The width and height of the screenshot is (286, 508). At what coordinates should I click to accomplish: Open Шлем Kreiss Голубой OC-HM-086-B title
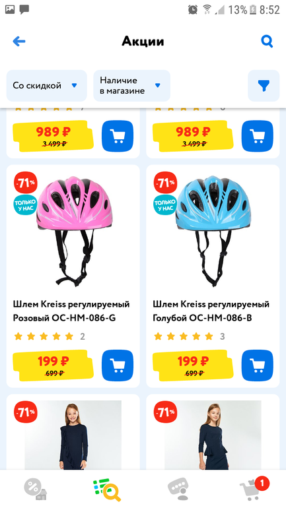tap(211, 311)
